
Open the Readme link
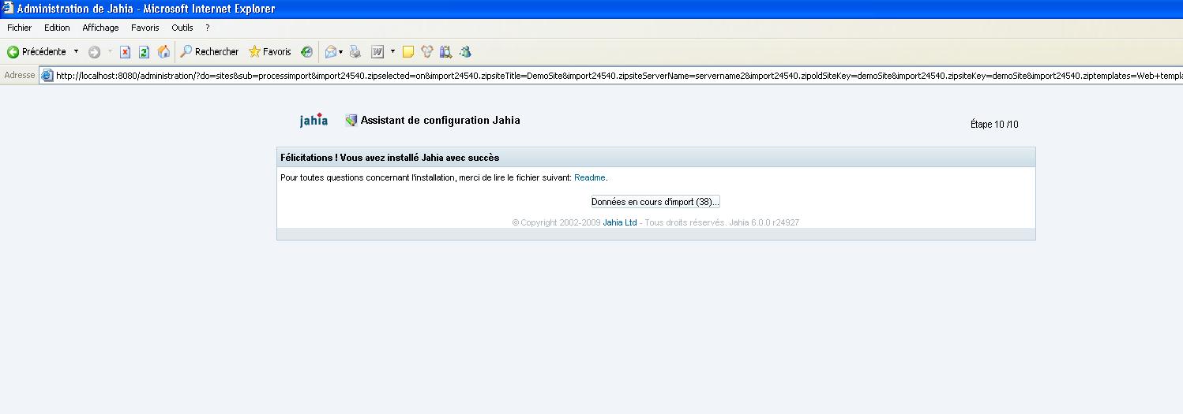click(589, 177)
